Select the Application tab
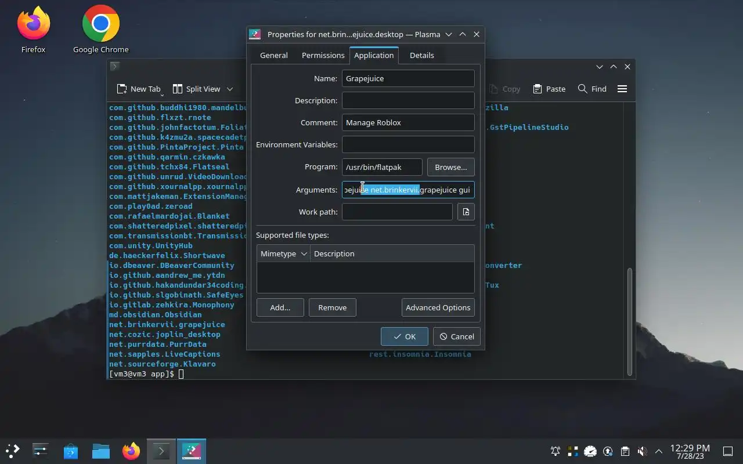Viewport: 743px width, 464px height. point(374,55)
